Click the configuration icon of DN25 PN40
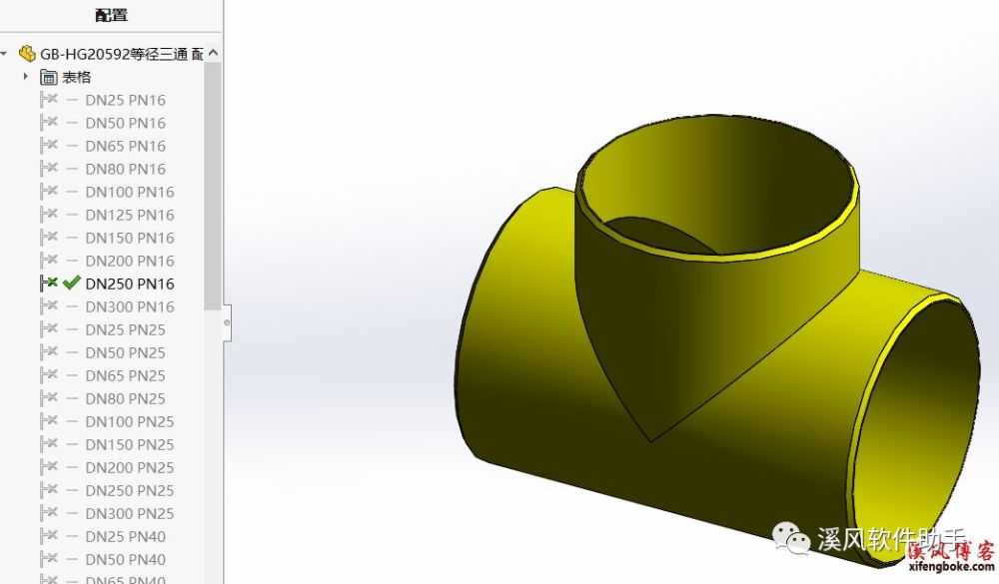This screenshot has width=999, height=584. 48,536
